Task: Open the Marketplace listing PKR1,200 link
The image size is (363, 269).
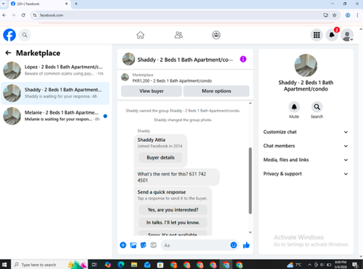Action: pos(172,80)
